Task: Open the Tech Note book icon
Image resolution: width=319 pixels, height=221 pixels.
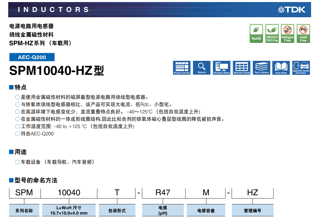Action: click(x=281, y=68)
